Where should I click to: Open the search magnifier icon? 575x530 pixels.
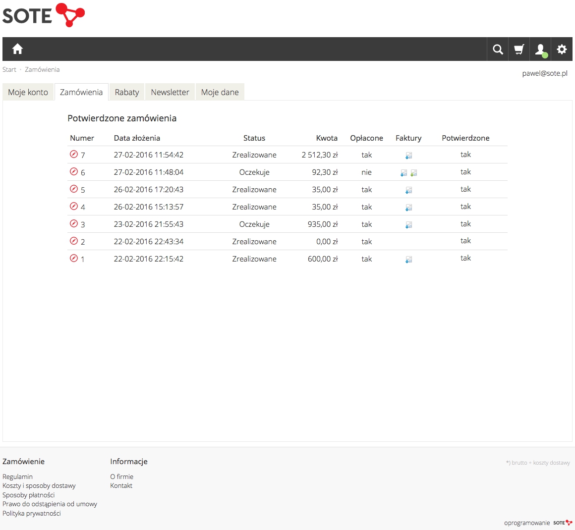click(498, 49)
